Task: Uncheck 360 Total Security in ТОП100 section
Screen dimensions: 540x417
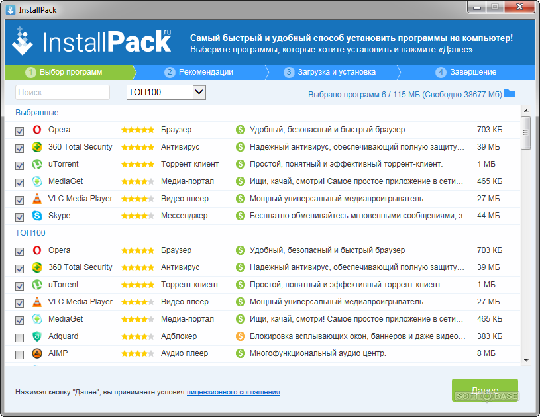Action: pos(20,269)
